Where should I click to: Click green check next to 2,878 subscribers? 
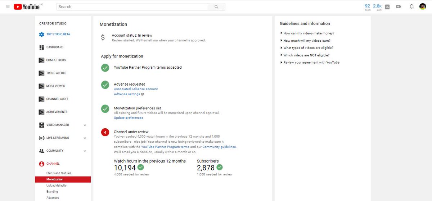click(220, 168)
